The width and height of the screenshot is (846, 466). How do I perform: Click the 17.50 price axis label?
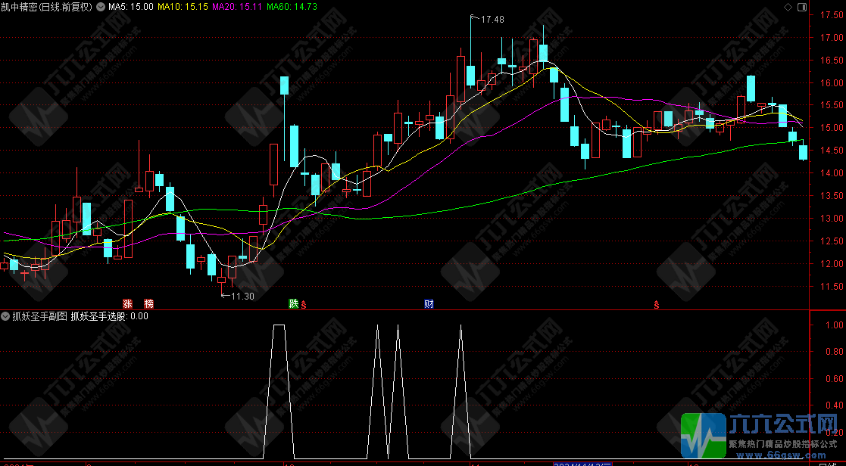pyautogui.click(x=830, y=15)
